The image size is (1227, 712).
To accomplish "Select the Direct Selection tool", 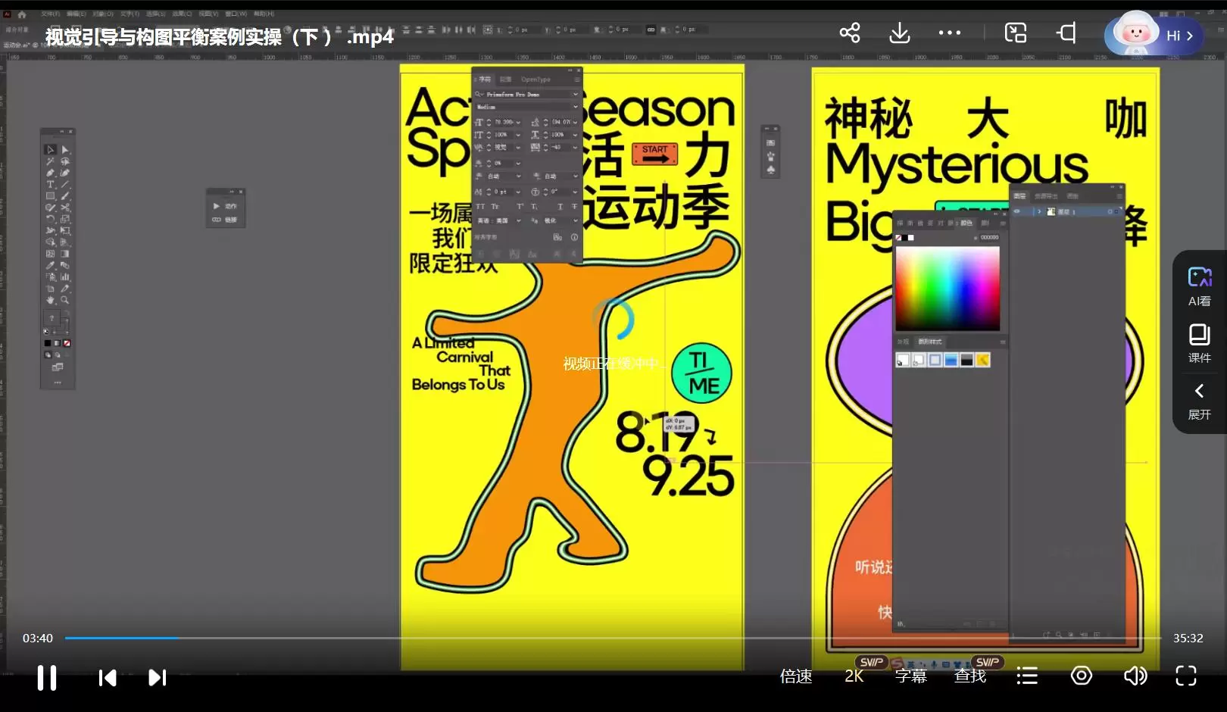I will 65,150.
